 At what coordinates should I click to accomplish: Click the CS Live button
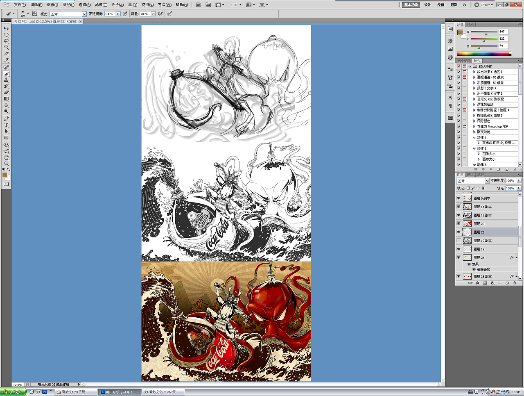(x=484, y=5)
